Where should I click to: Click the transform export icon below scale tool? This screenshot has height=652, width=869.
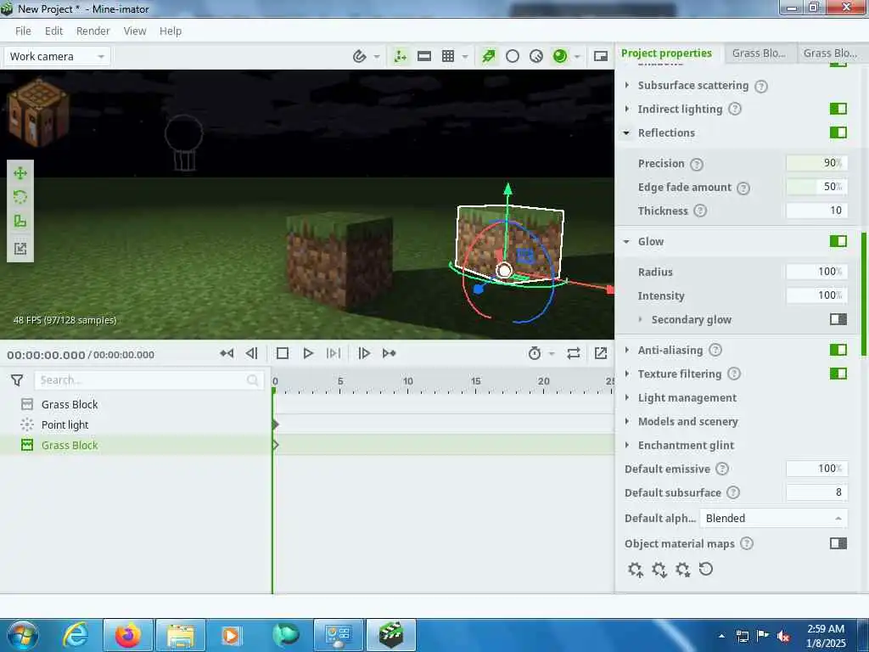pos(20,249)
